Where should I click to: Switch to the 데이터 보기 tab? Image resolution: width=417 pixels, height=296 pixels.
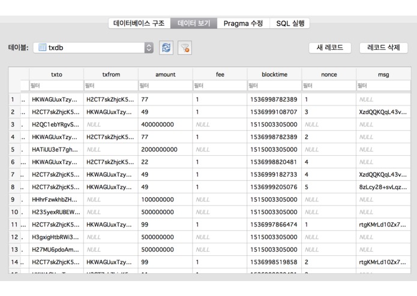tap(194, 23)
